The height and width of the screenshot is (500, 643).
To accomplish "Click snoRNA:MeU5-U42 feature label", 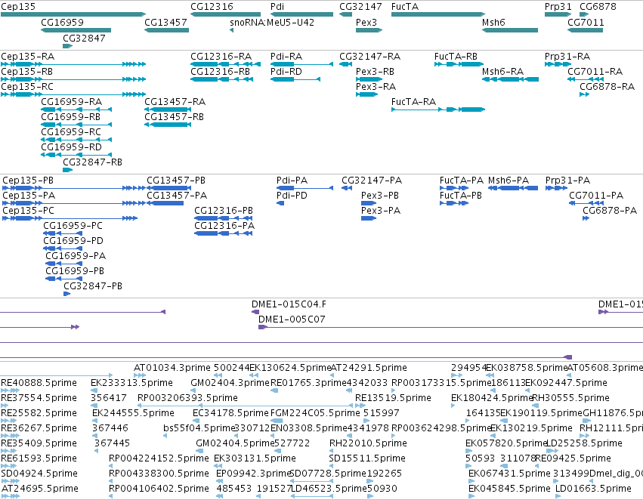I will [272, 23].
